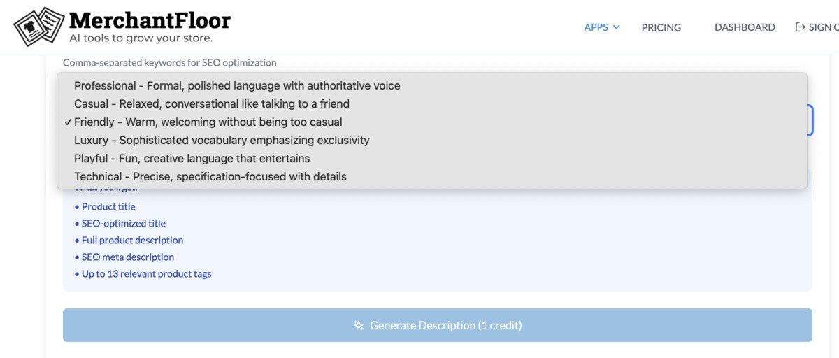The height and width of the screenshot is (358, 839).
Task: Click the sign-in arrow icon
Action: [801, 27]
